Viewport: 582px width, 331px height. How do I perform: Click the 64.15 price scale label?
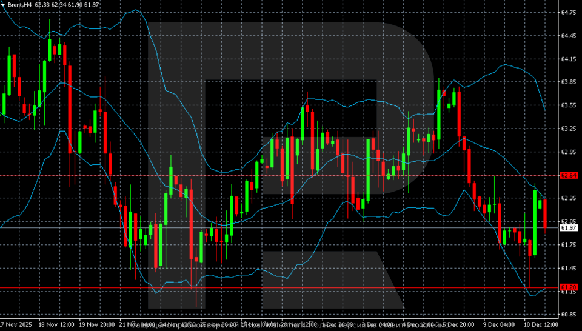click(x=568, y=59)
